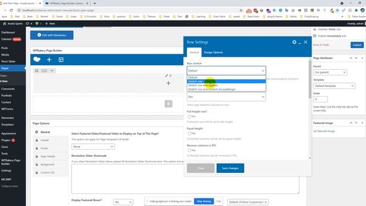Open Posts in the admin sidebar
Image resolution: width=366 pixels, height=206 pixels.
[x=5, y=48]
